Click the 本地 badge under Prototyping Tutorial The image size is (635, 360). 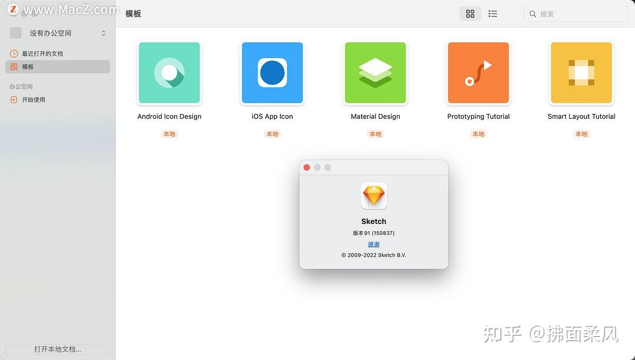478,134
